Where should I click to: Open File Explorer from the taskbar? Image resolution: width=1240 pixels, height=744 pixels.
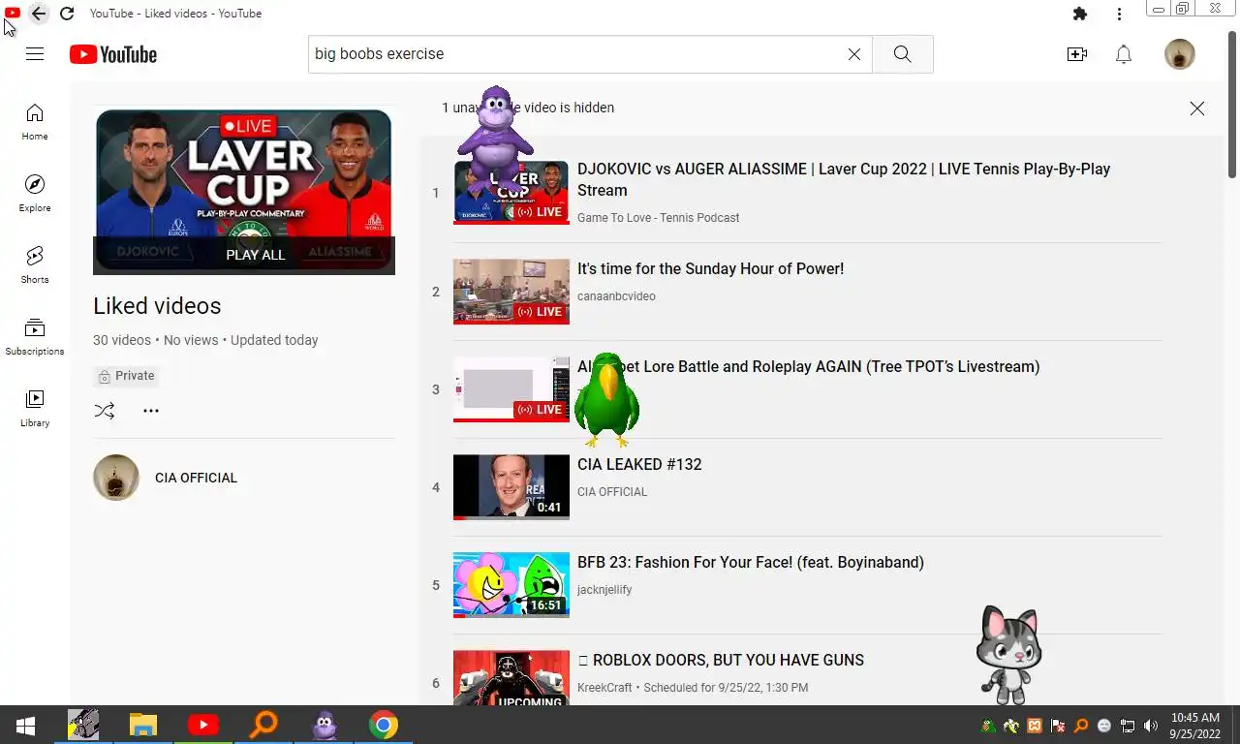pos(143,725)
